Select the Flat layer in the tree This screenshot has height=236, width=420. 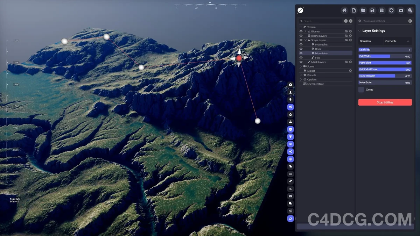coord(317,57)
